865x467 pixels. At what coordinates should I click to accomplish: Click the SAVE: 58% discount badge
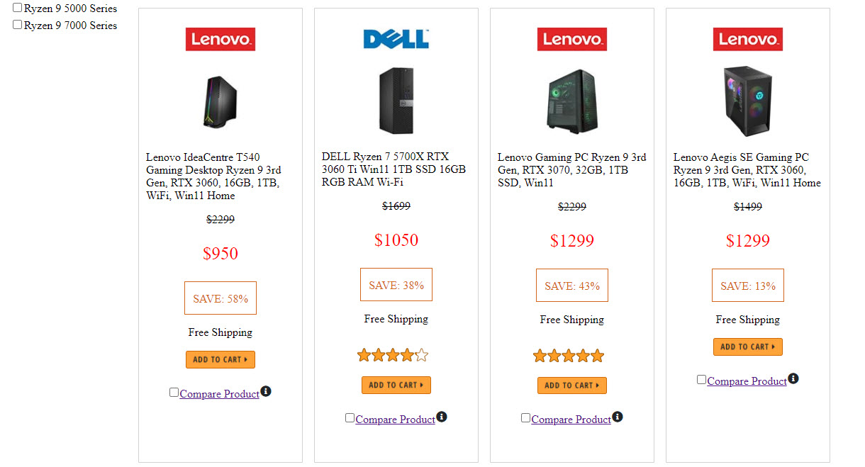(221, 298)
